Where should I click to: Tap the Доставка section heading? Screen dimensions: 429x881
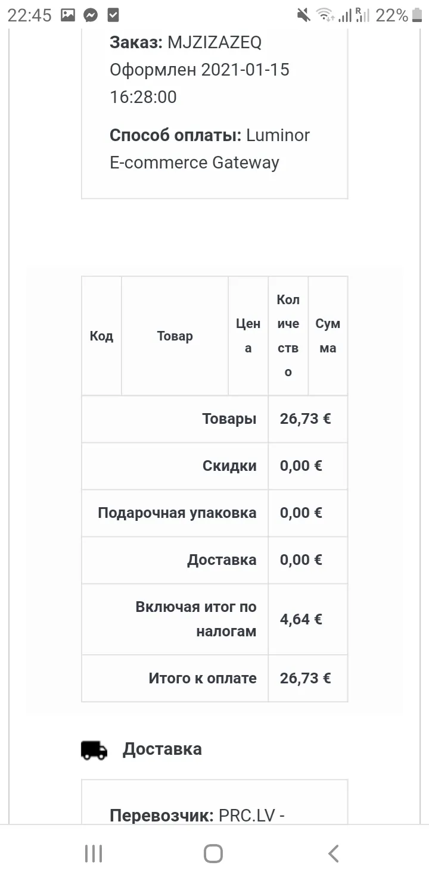tap(162, 749)
